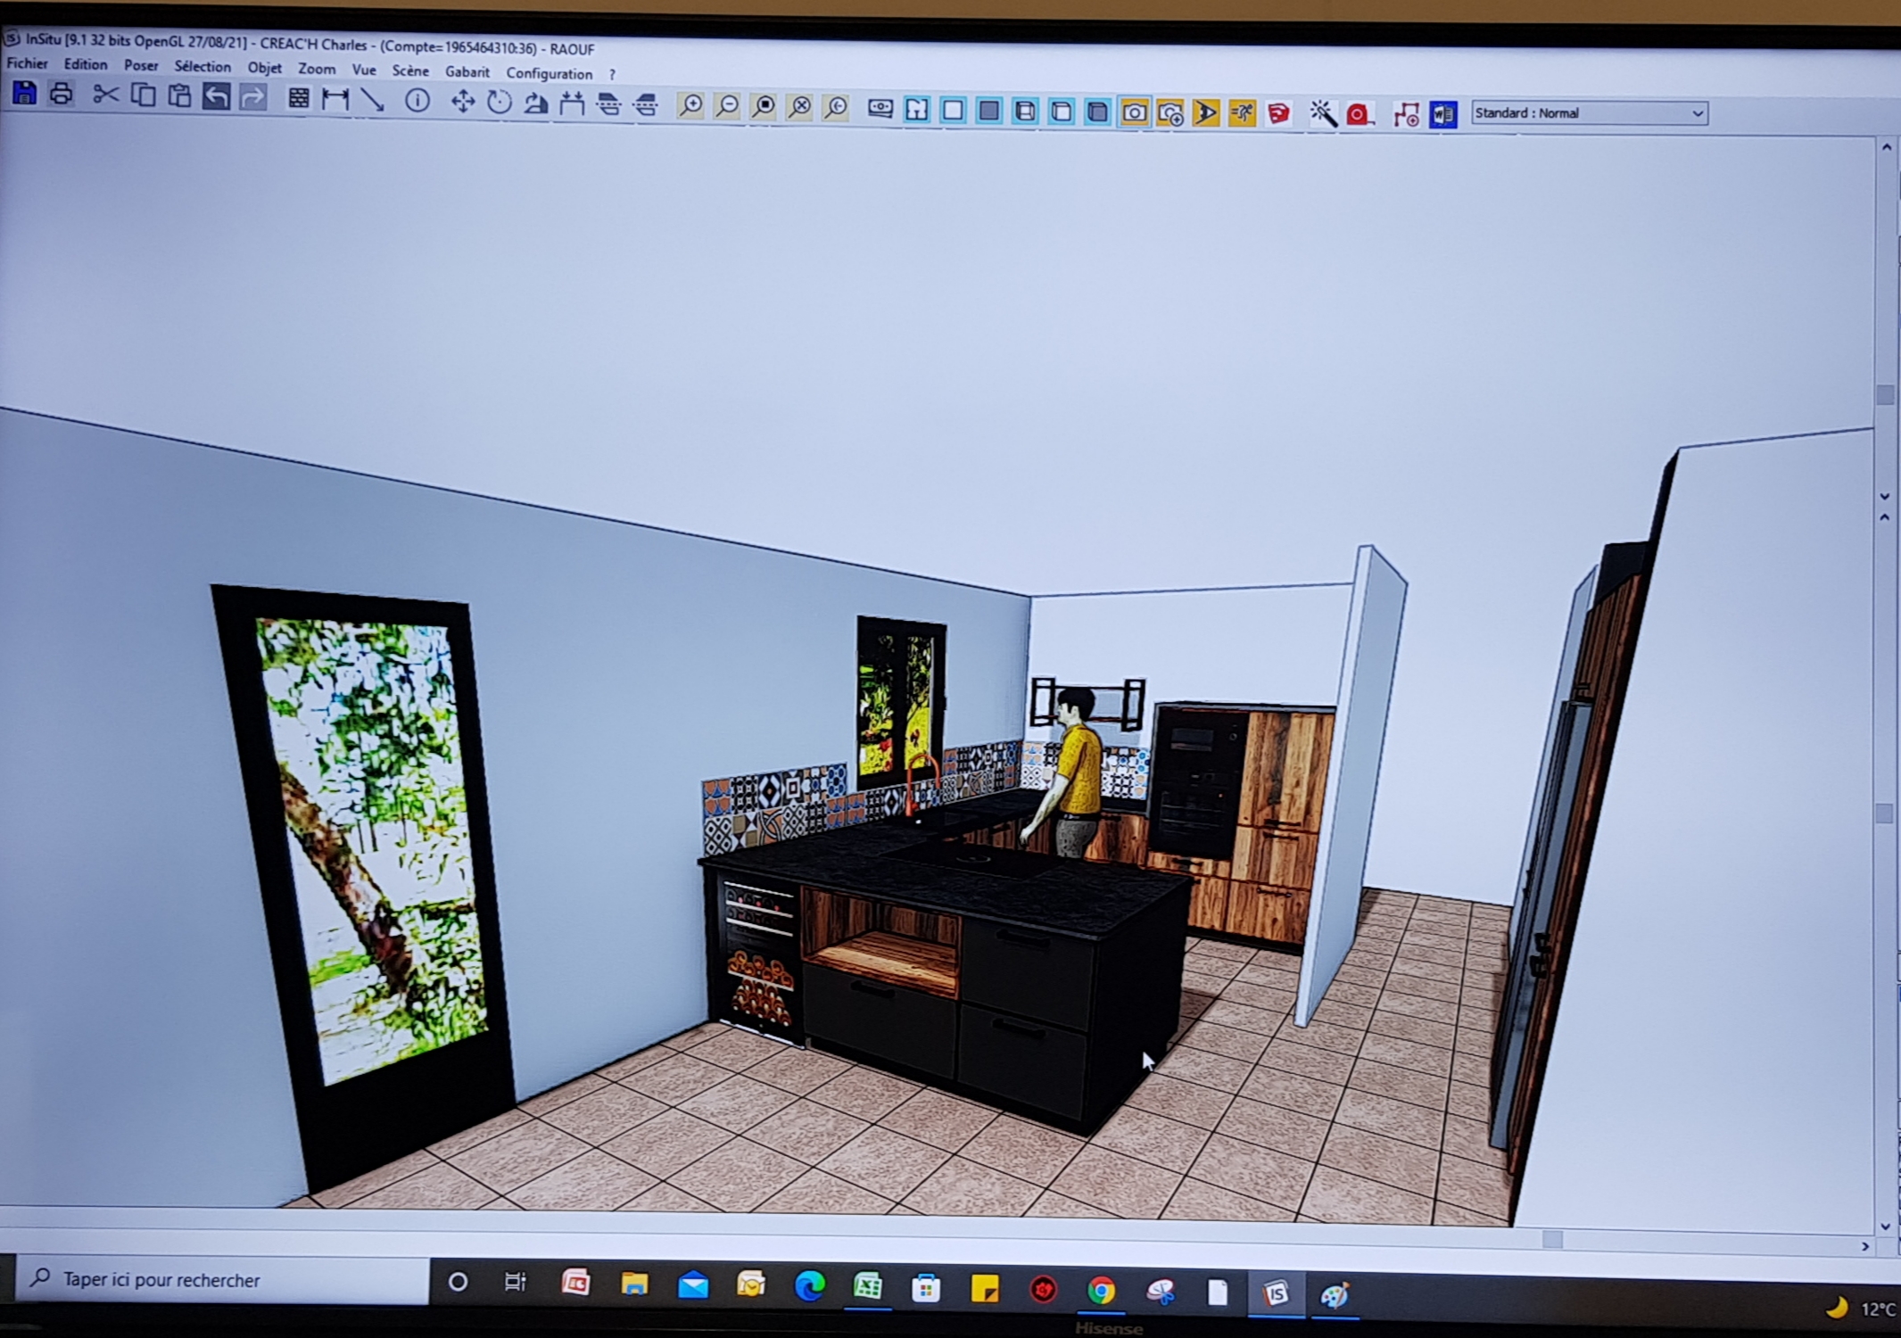Open the Edition menu

point(86,64)
